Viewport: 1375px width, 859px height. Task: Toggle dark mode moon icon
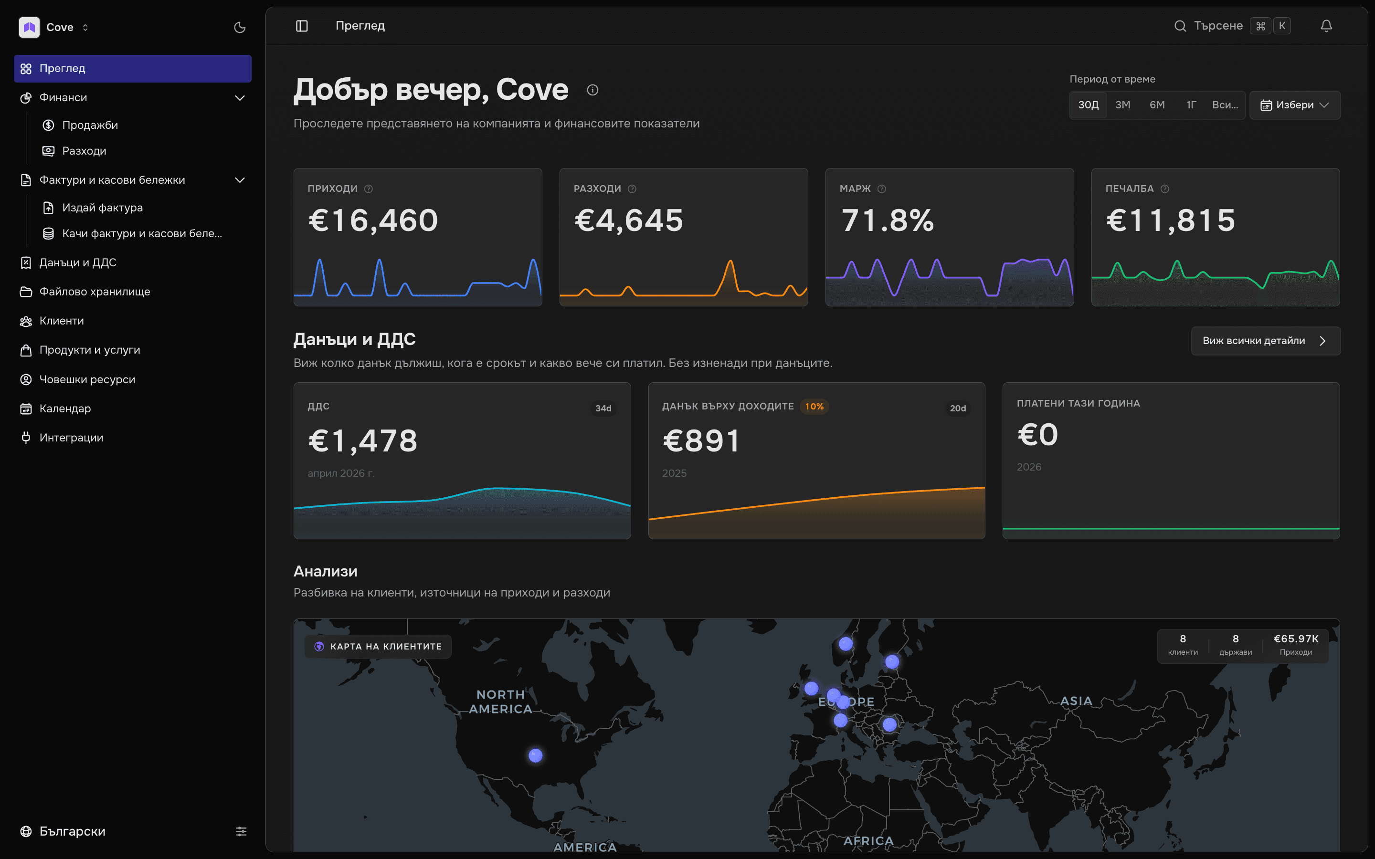click(240, 27)
